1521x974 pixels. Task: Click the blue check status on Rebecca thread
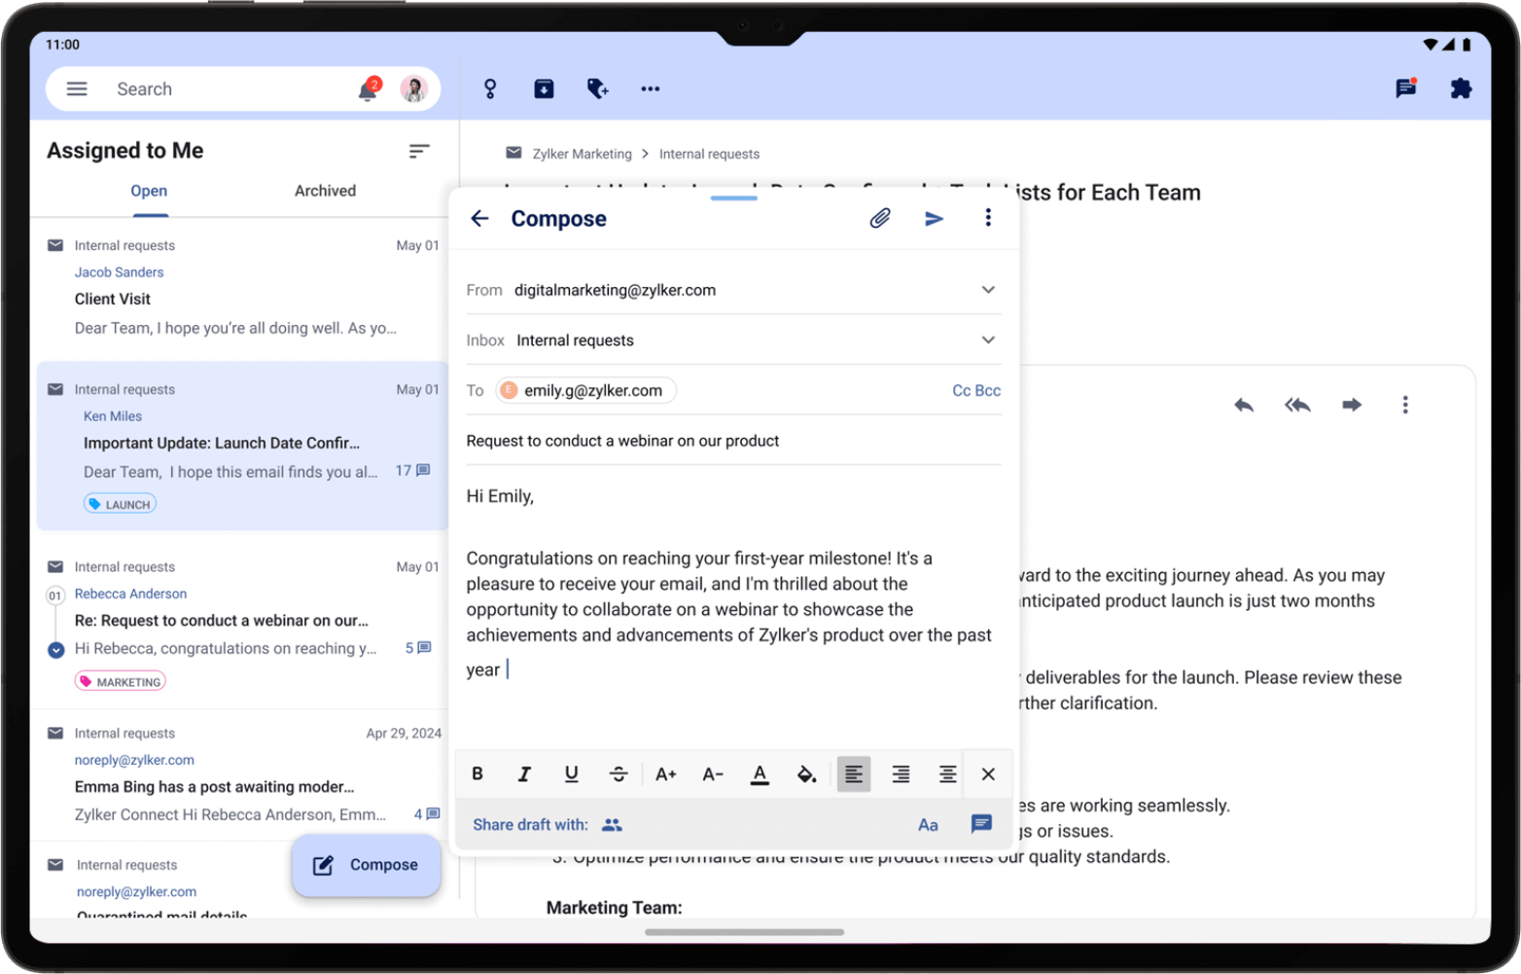tap(56, 650)
